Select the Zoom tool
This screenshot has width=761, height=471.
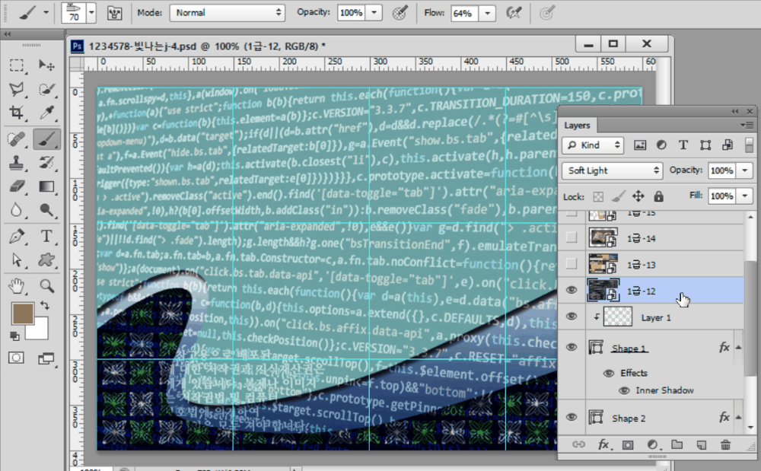(x=46, y=286)
